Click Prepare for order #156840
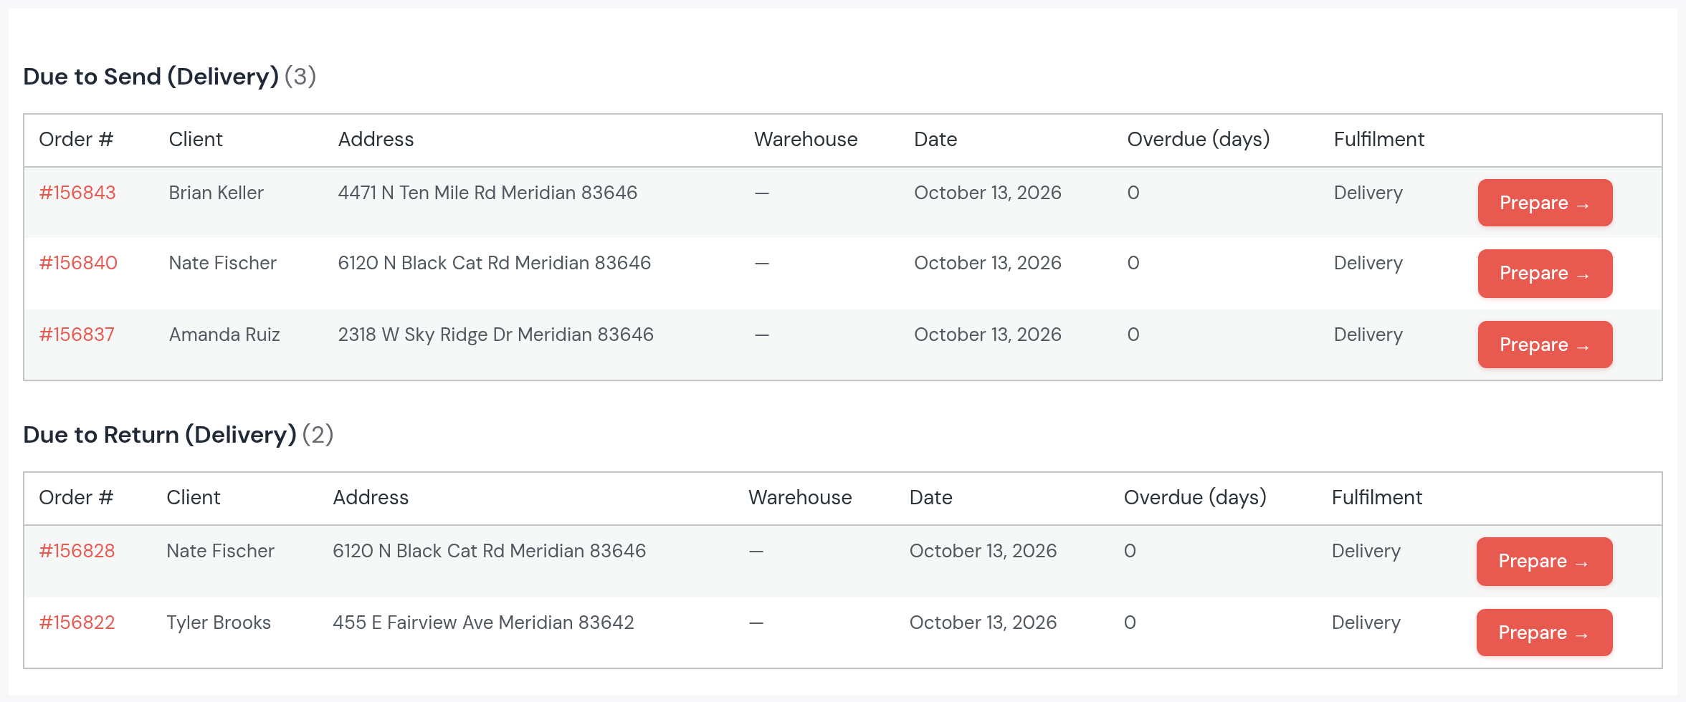 point(1545,273)
